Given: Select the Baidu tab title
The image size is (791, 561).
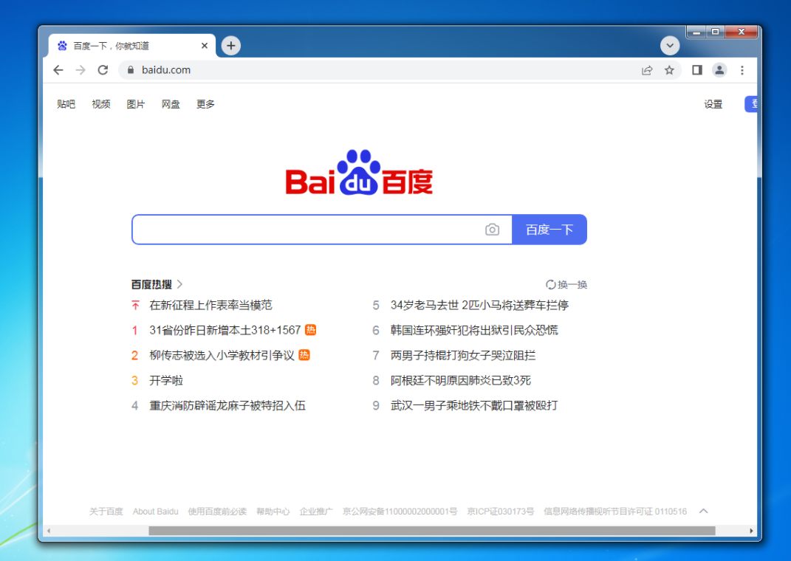Looking at the screenshot, I should tap(111, 46).
